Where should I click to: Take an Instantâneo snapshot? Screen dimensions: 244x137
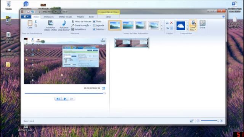tap(79, 29)
